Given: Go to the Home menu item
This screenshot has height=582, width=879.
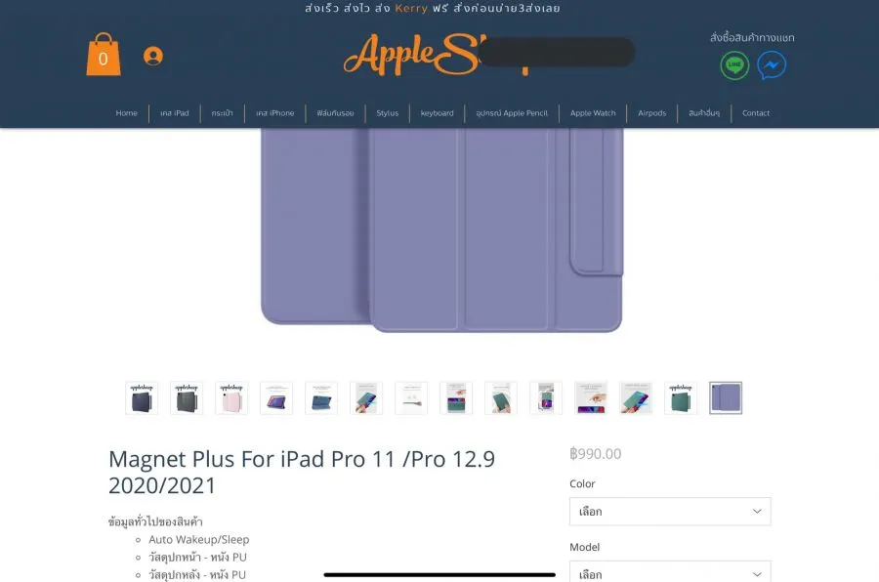Looking at the screenshot, I should coord(126,113).
